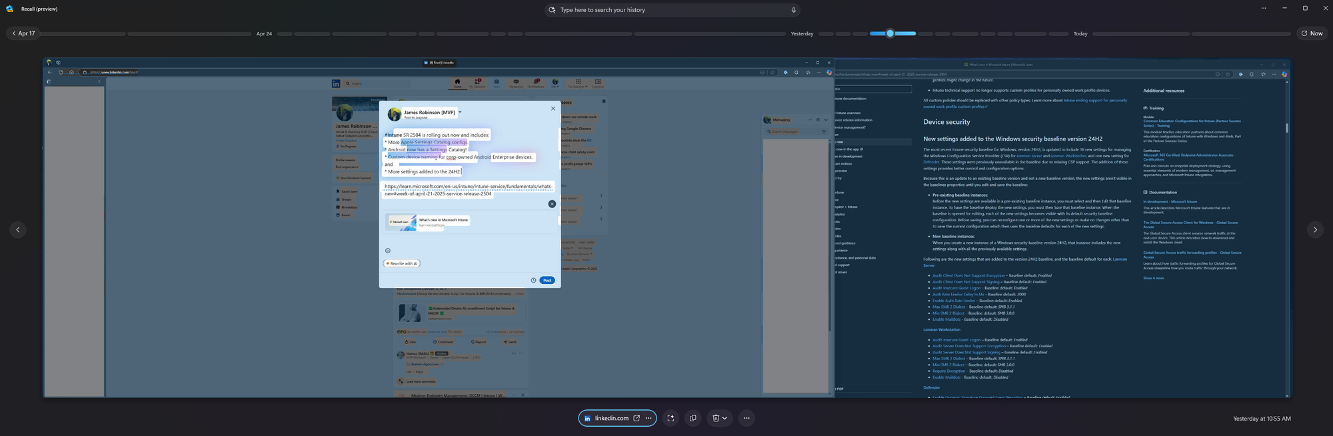Click the snapshot timestamp Yesterday at 10:55 AM
This screenshot has height=436, width=1333.
click(x=1262, y=419)
